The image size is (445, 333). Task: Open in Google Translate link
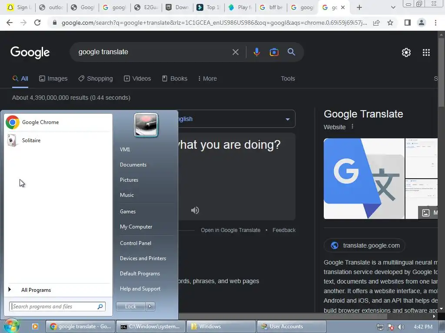point(230,230)
